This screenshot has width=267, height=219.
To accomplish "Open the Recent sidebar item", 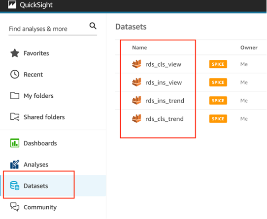I will pos(33,75).
